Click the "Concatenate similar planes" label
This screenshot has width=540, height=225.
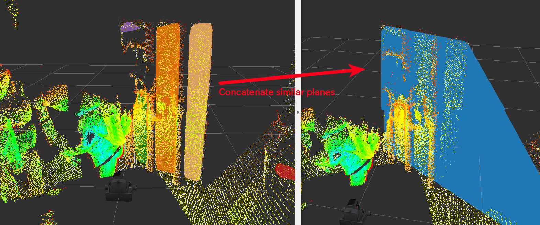[x=277, y=92]
